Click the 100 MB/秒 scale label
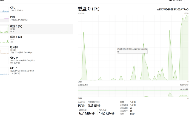The width and height of the screenshot is (189, 117). pos(184,85)
